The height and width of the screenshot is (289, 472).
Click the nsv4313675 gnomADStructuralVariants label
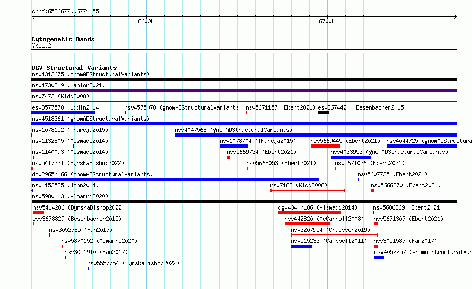click(x=91, y=74)
